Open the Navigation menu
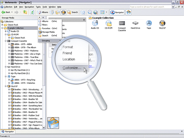Viewport: 184px width, 138px height. 29,7
